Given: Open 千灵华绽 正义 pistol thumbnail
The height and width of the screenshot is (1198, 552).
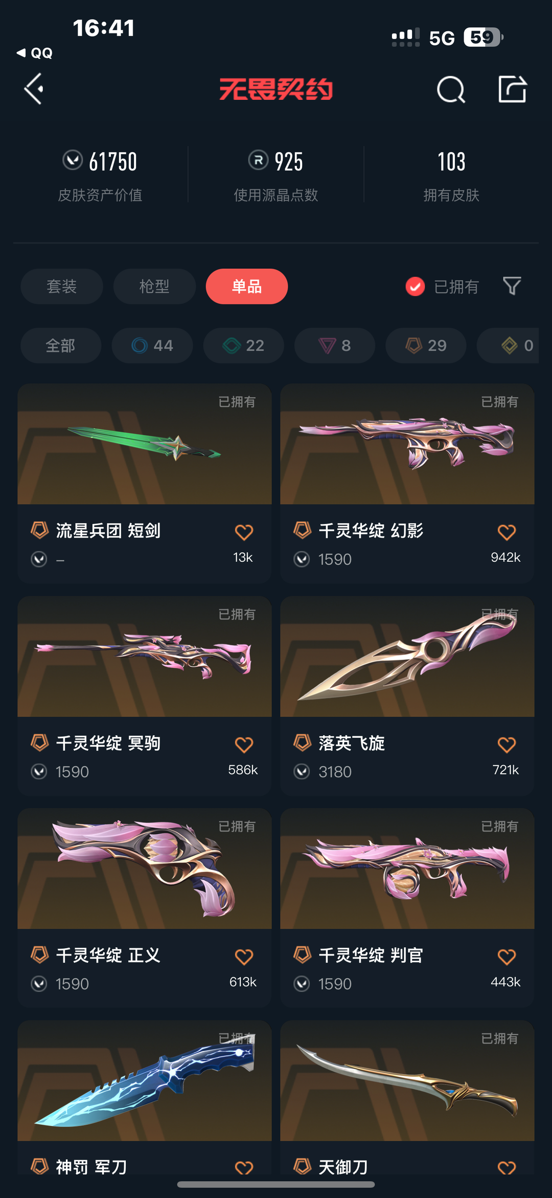Looking at the screenshot, I should point(145,868).
